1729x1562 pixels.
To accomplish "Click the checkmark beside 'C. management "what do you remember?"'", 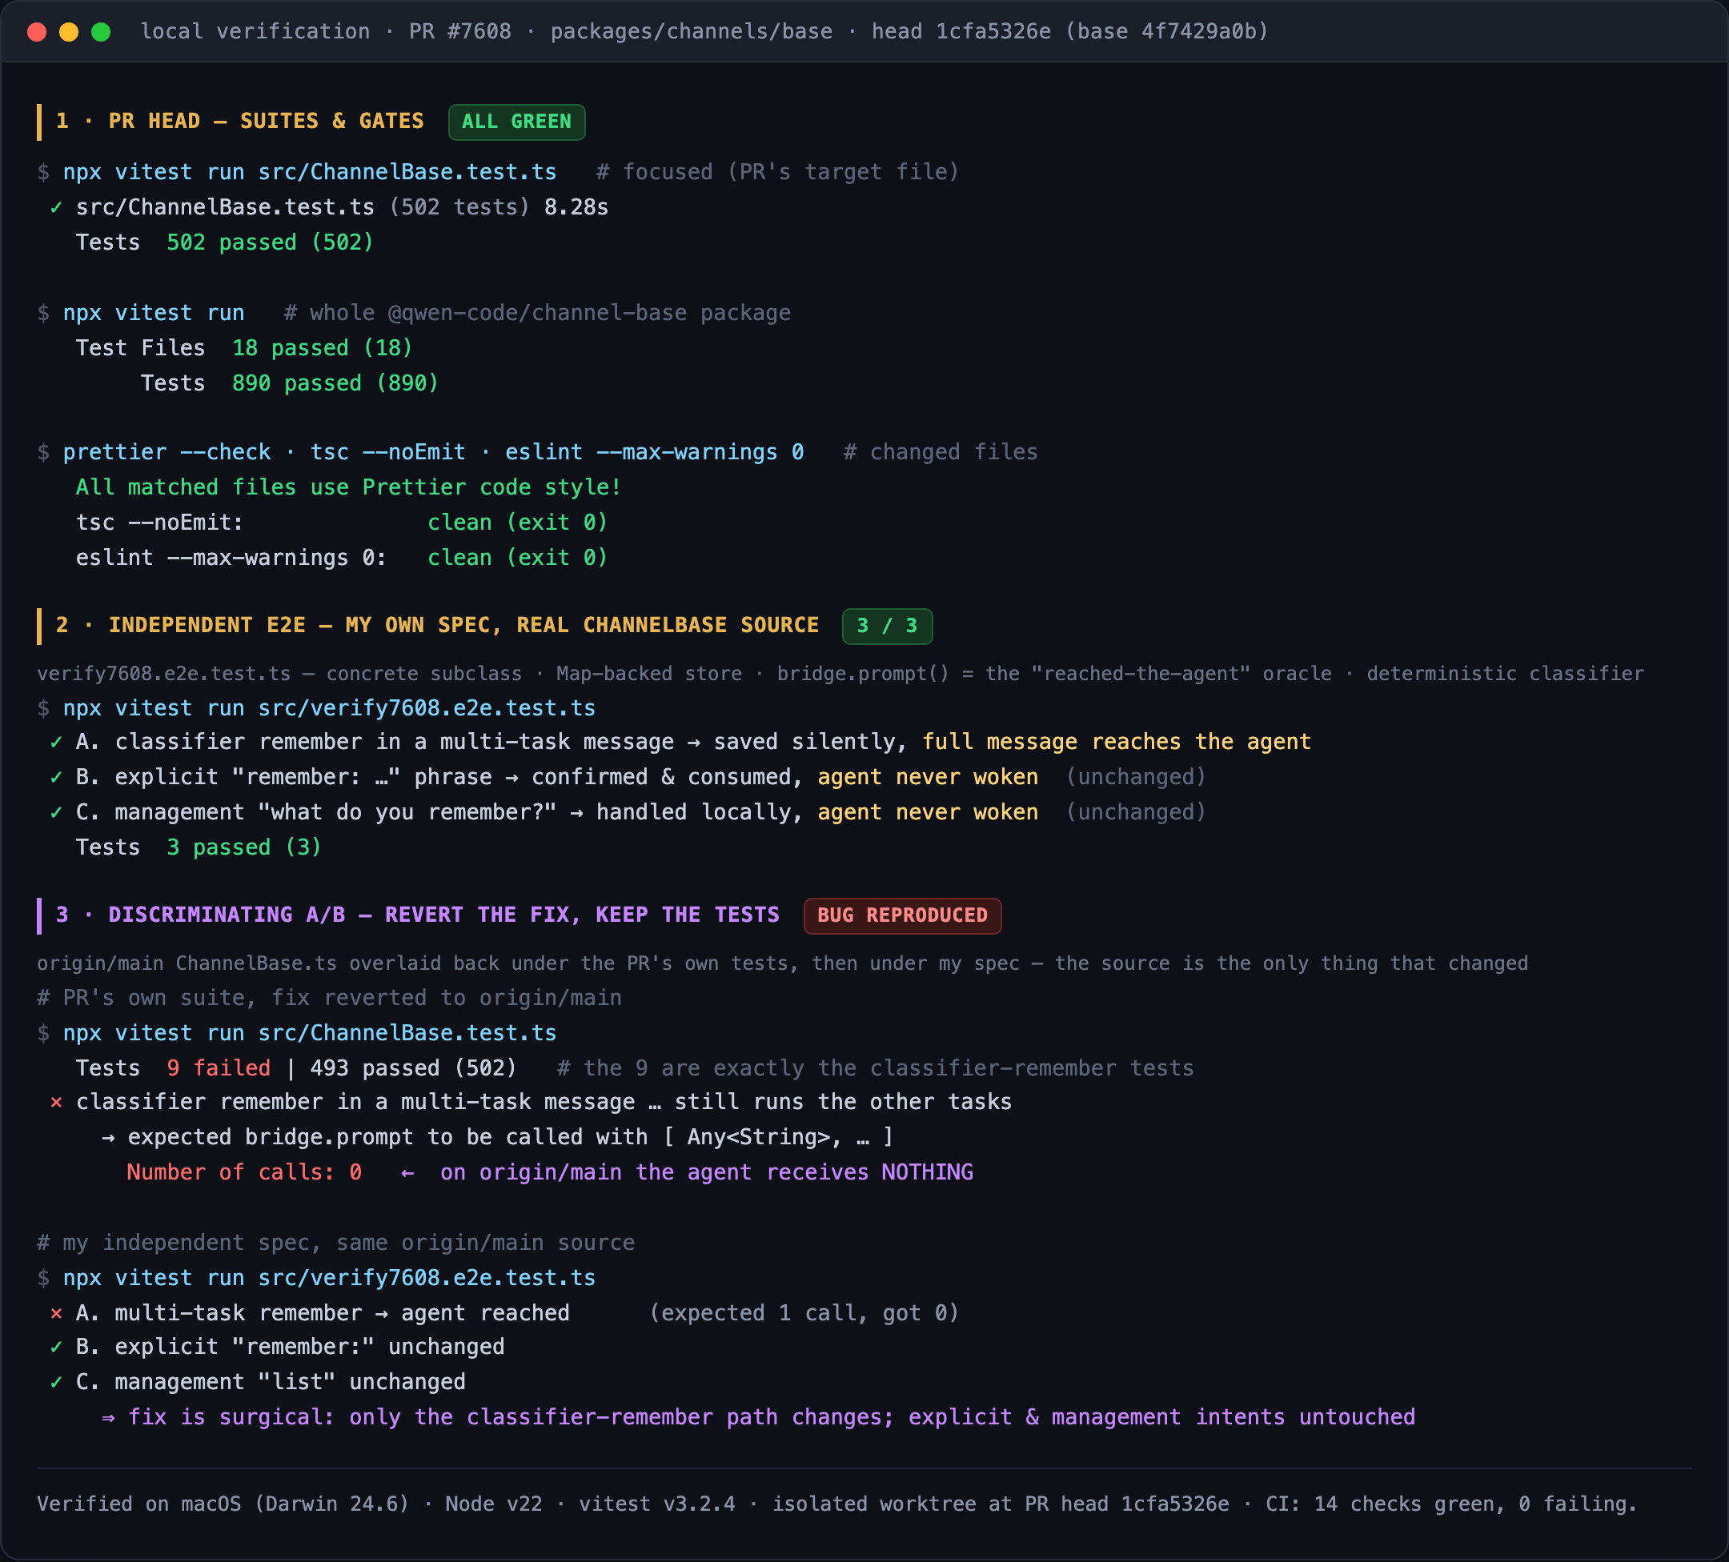I will pyautogui.click(x=56, y=813).
